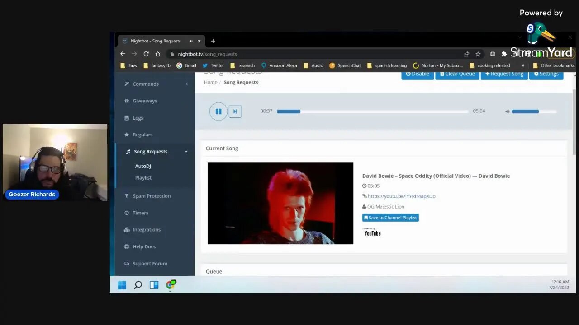Image resolution: width=579 pixels, height=325 pixels.
Task: Open song request Settings
Action: 546,74
